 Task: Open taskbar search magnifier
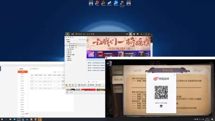[x=6, y=119]
